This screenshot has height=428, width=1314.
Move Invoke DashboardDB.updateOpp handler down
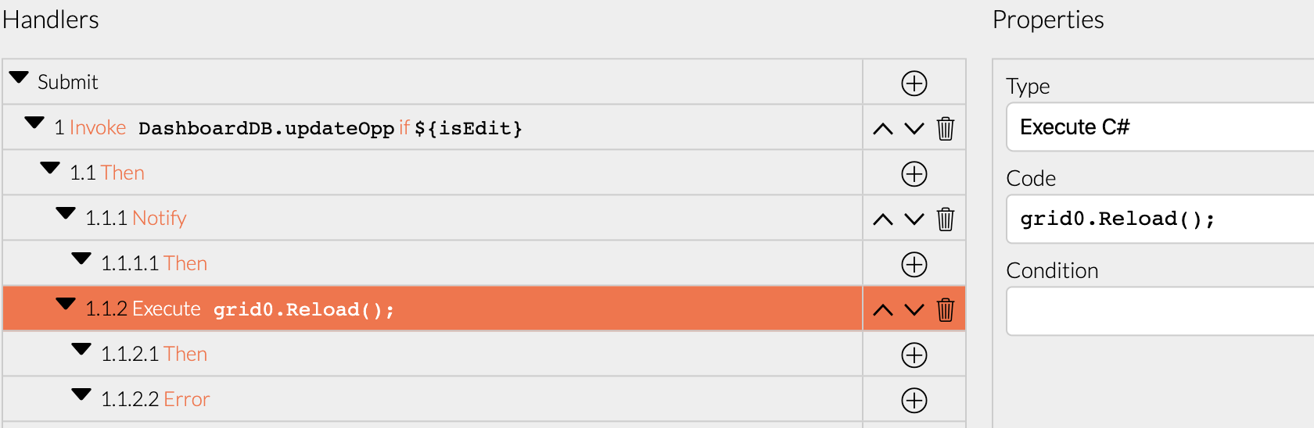click(914, 129)
